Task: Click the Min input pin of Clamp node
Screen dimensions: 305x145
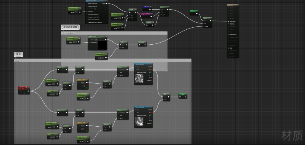Action: [130, 15]
